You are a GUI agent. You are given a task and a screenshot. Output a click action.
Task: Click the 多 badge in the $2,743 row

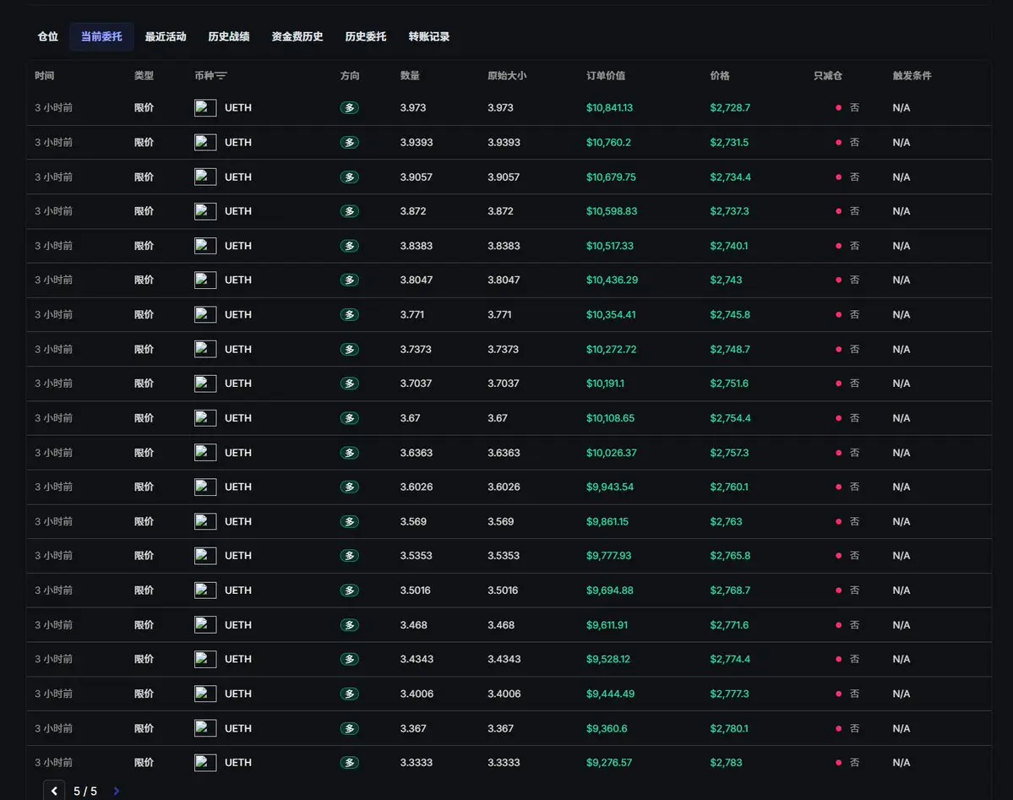tap(349, 280)
